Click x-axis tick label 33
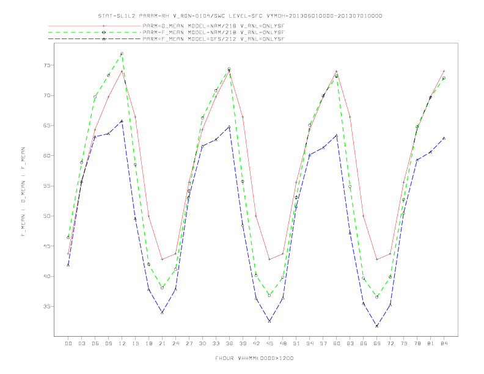The image size is (484, 374). tap(216, 343)
